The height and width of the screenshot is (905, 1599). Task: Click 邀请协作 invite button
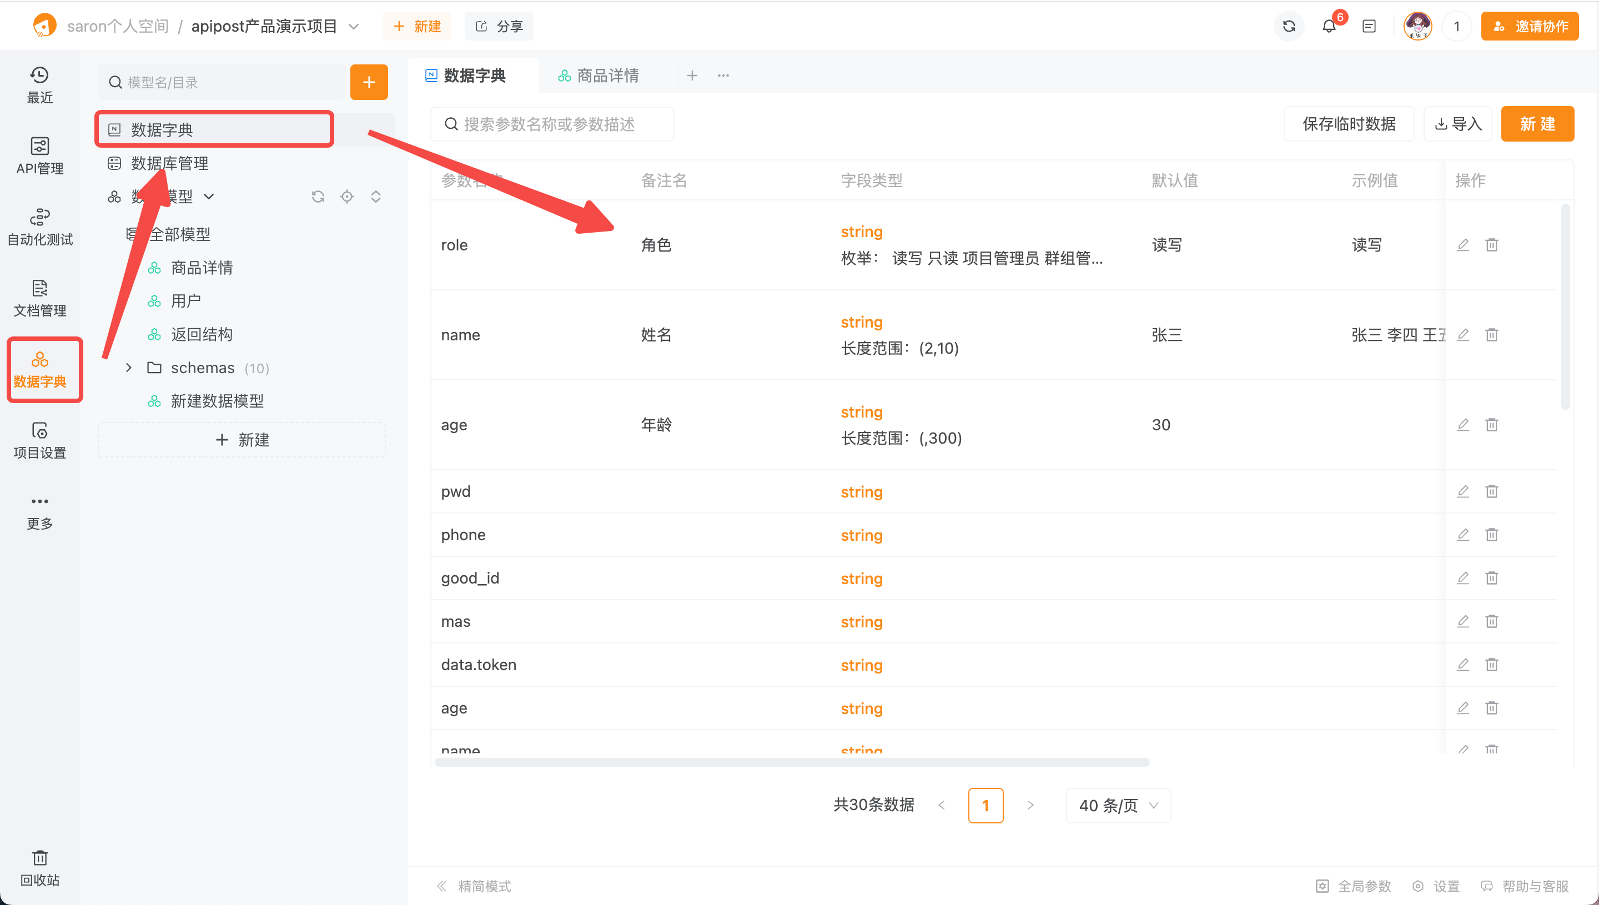[x=1530, y=26]
